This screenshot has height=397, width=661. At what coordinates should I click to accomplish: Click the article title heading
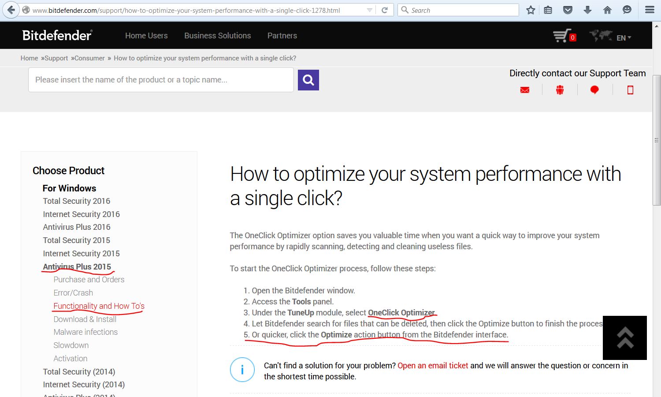click(425, 186)
